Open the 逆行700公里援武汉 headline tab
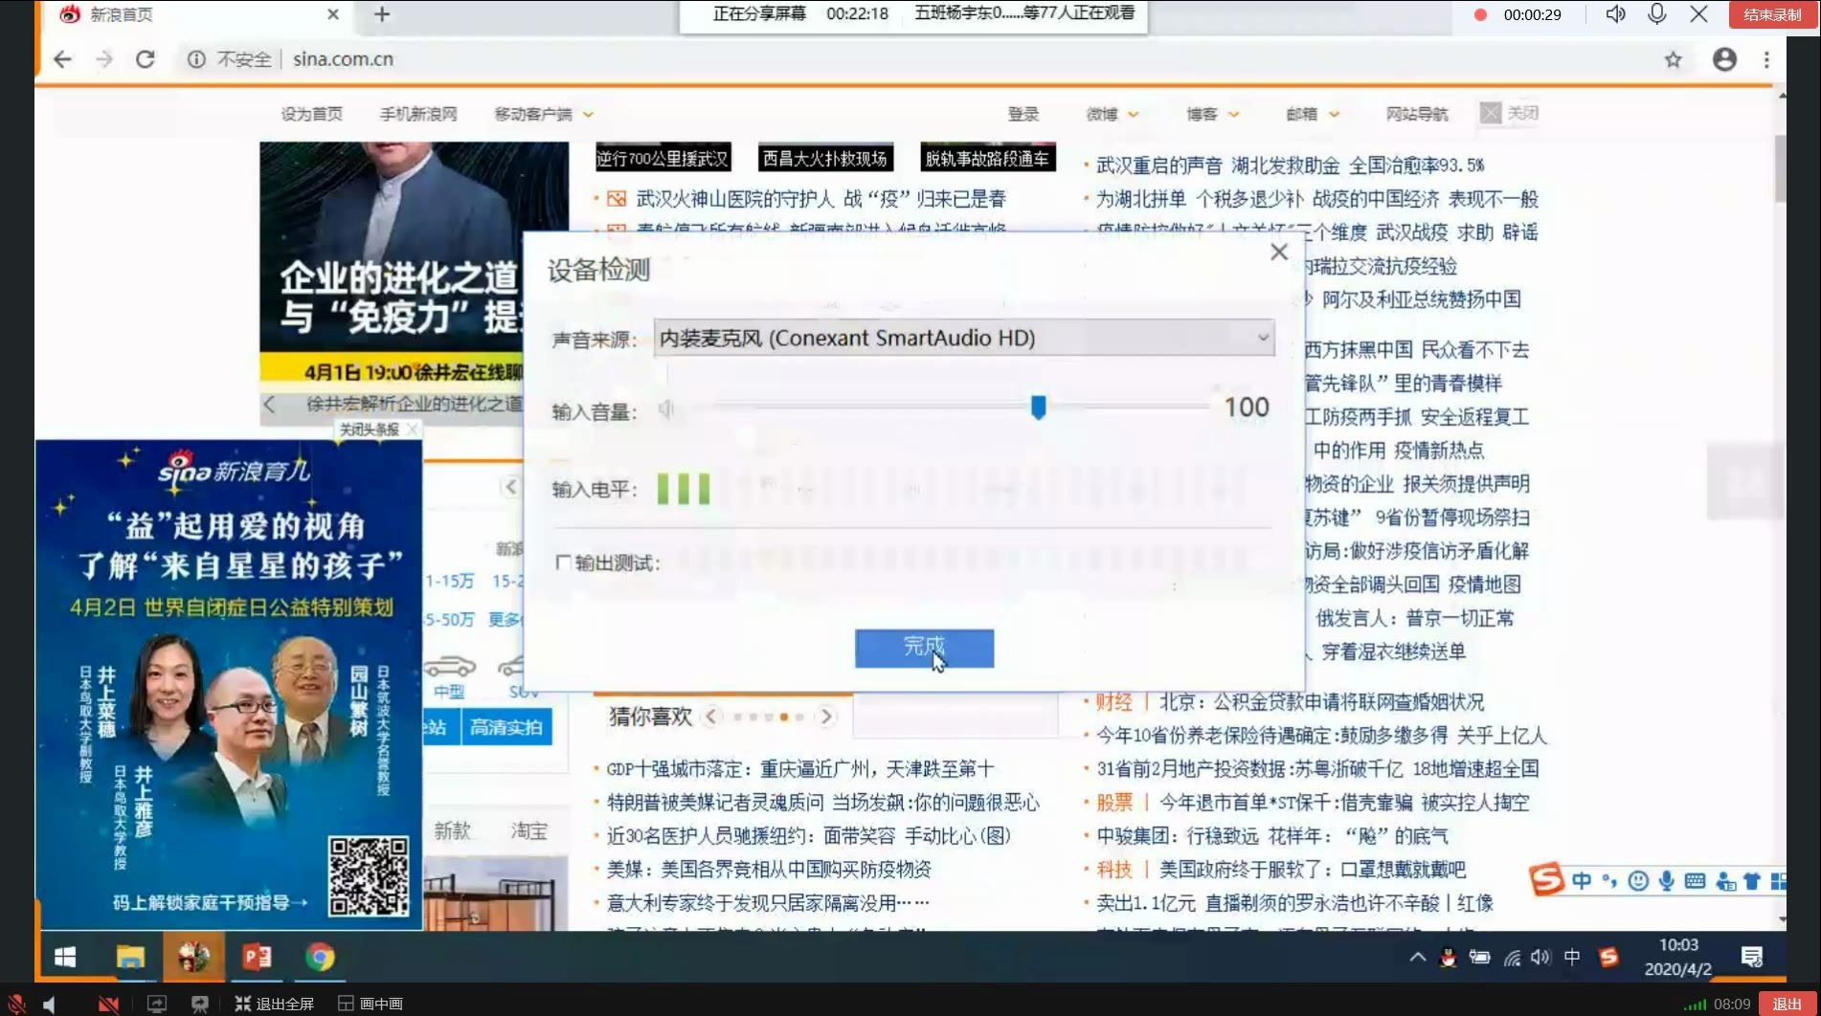This screenshot has height=1016, width=1821. (663, 158)
